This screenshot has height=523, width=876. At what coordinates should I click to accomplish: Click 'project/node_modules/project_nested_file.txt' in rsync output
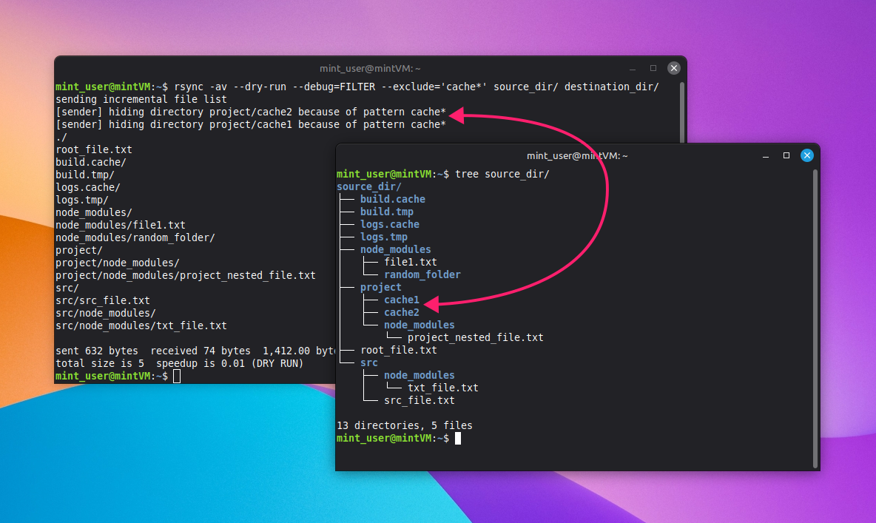coord(186,275)
